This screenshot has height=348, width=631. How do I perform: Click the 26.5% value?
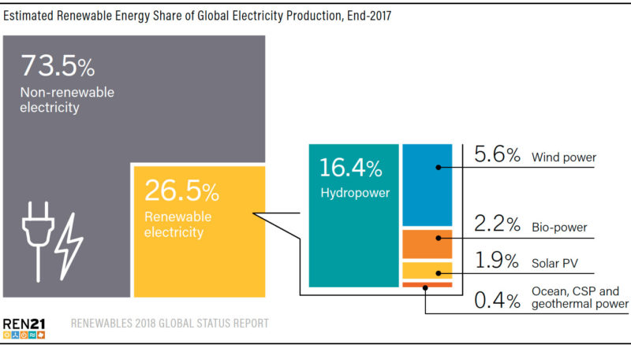pyautogui.click(x=181, y=190)
